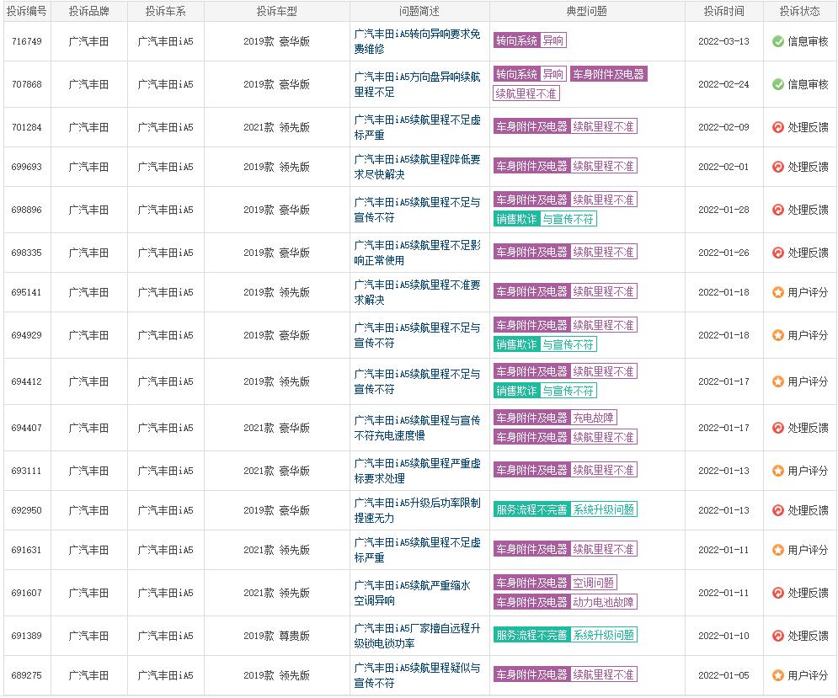The height and width of the screenshot is (698, 838).
Task: Open link 广汽丰田iA5厂家擅自远程升级锁电锁功率
Action: [x=417, y=636]
